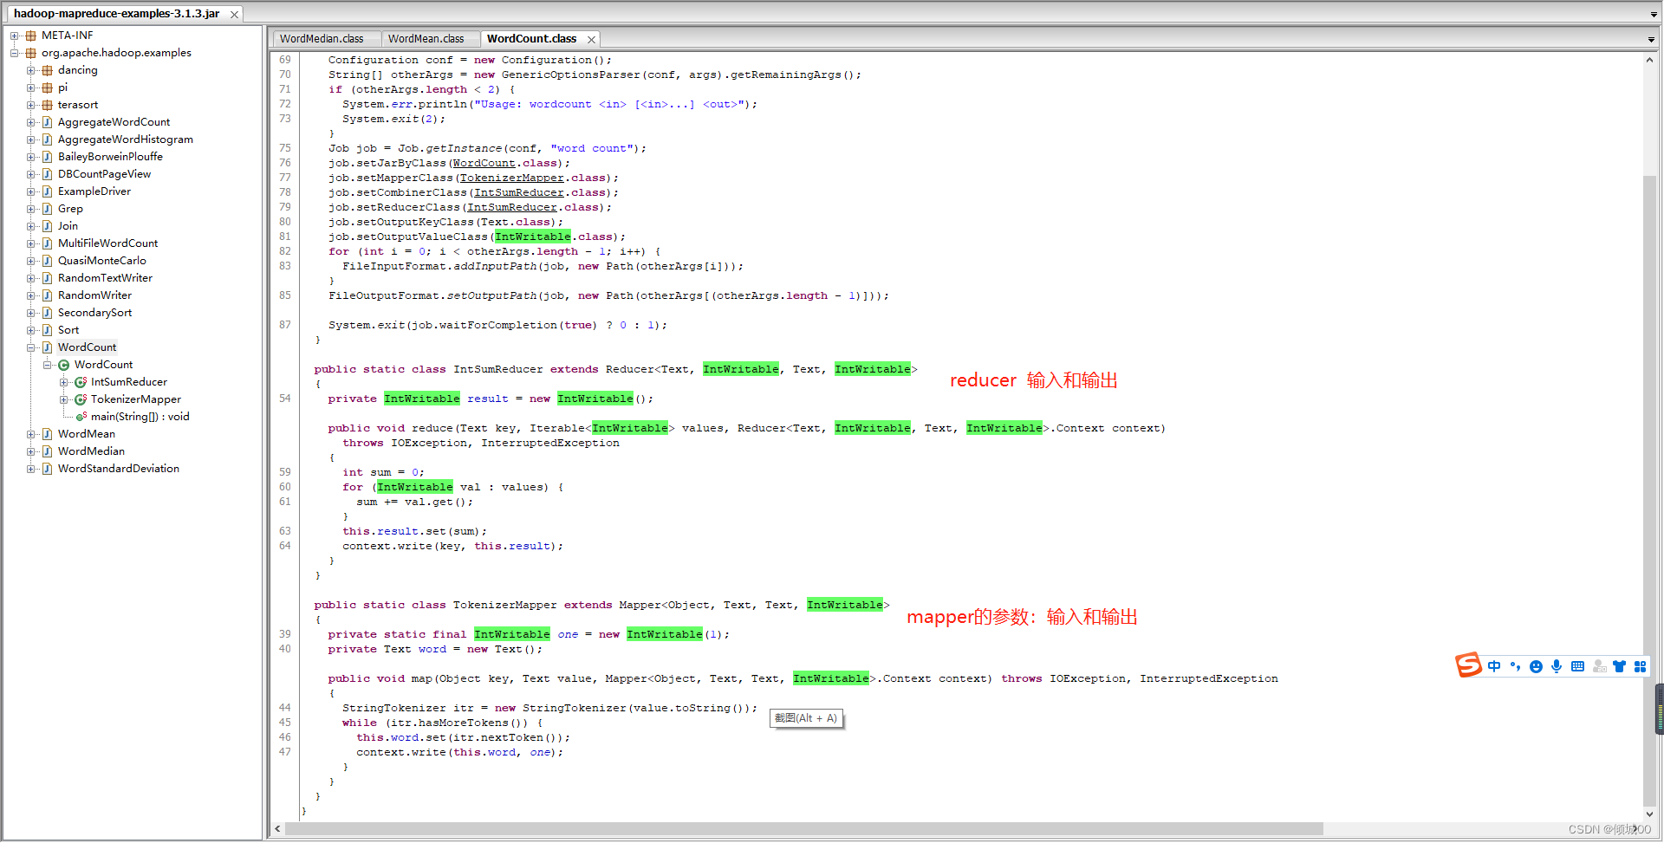Collapse the org.apache.hadoop.examples package
The height and width of the screenshot is (843, 1664).
(x=15, y=53)
